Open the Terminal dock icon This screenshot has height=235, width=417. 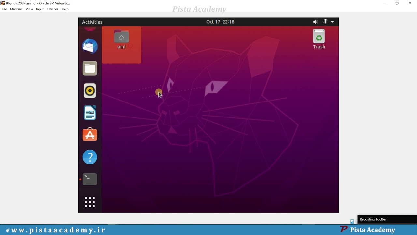point(90,179)
